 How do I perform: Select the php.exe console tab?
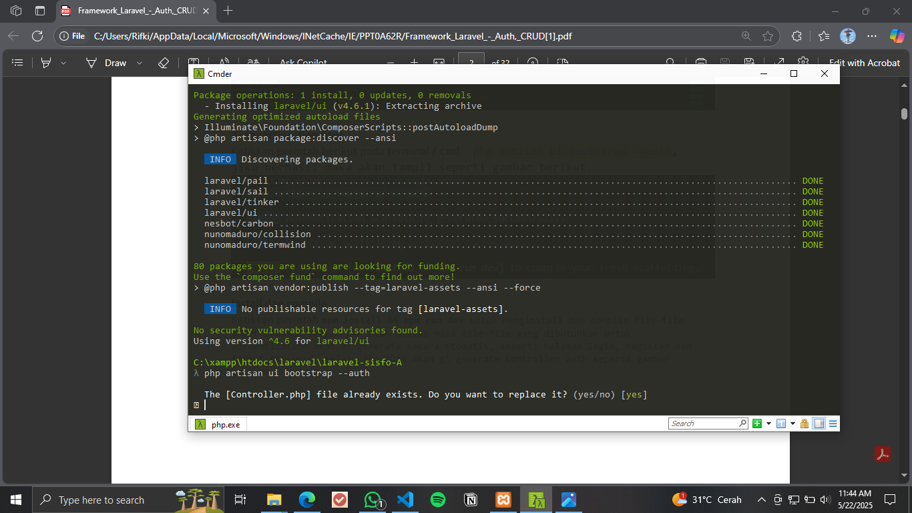tap(219, 424)
